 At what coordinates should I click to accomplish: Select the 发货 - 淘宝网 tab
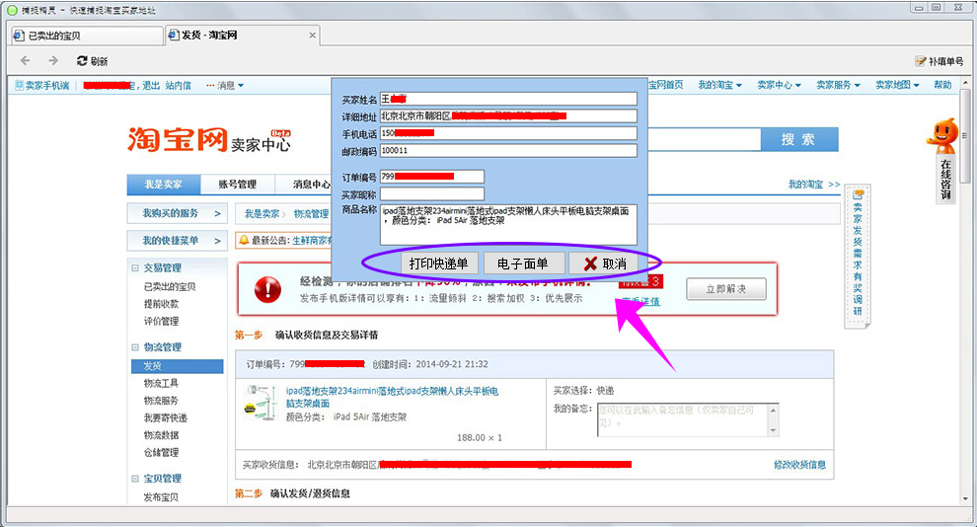pos(242,36)
